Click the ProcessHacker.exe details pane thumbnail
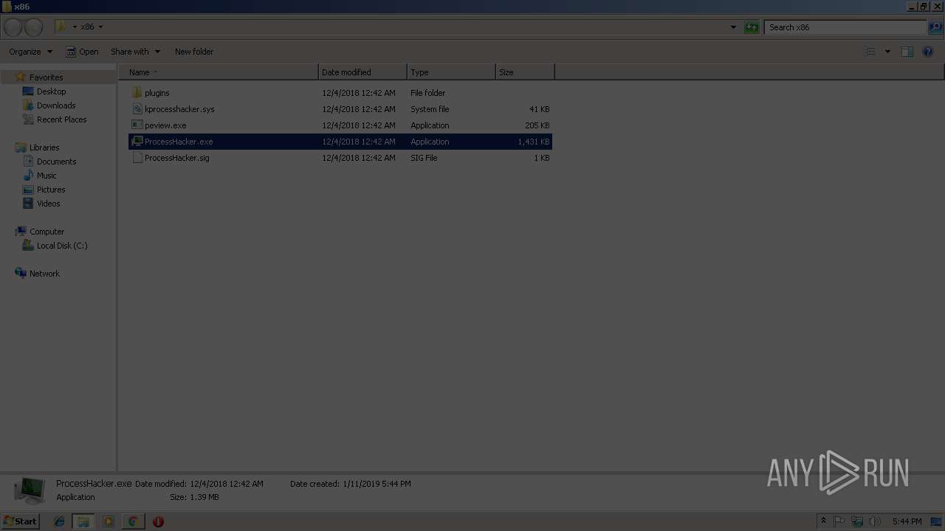945x531 pixels. point(30,490)
